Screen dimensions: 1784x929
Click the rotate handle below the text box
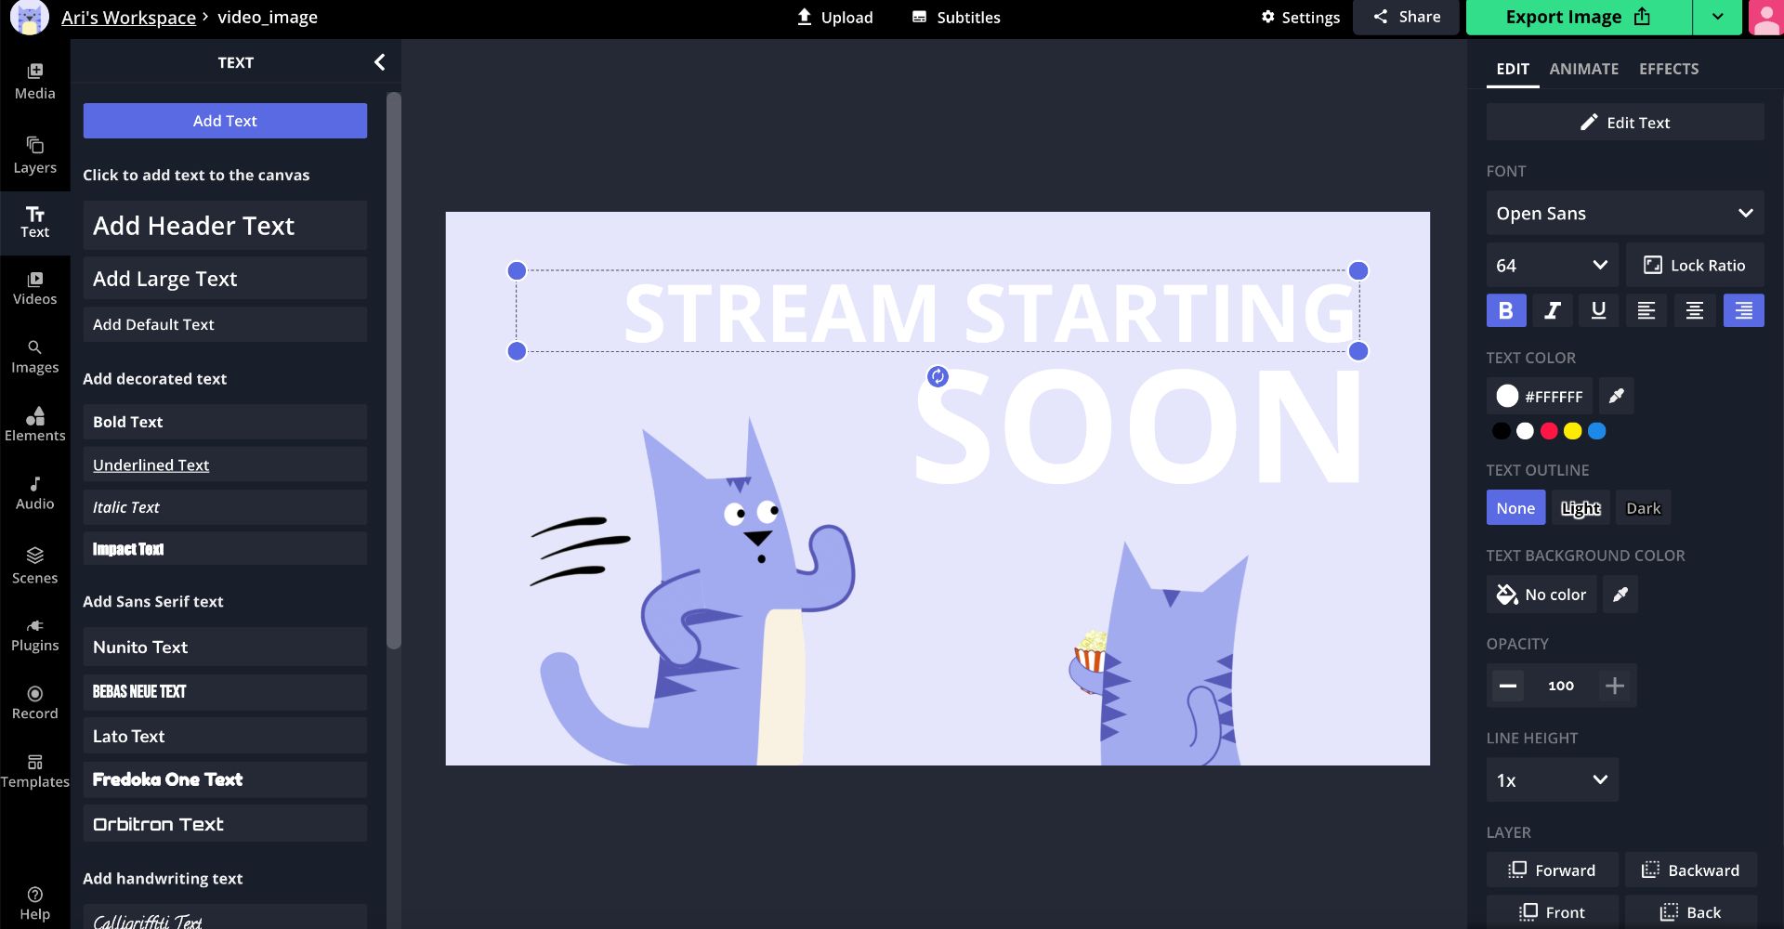click(x=938, y=376)
